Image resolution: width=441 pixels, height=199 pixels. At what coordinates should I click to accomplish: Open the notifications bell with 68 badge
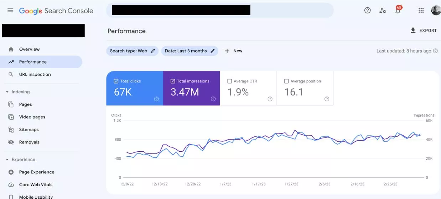click(398, 10)
